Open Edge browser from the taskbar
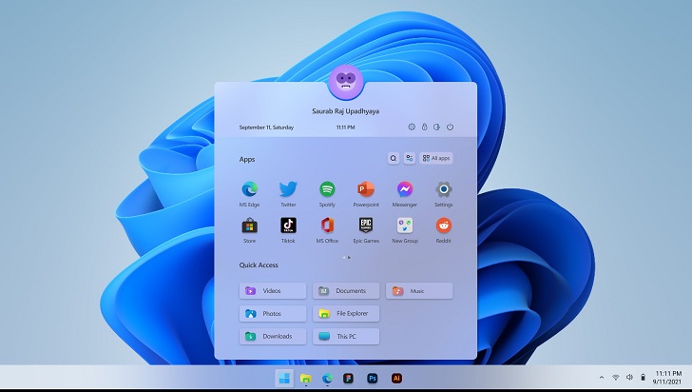Image resolution: width=692 pixels, height=392 pixels. (x=327, y=379)
